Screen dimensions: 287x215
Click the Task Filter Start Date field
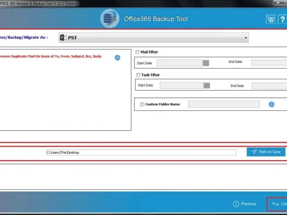[x=182, y=85]
